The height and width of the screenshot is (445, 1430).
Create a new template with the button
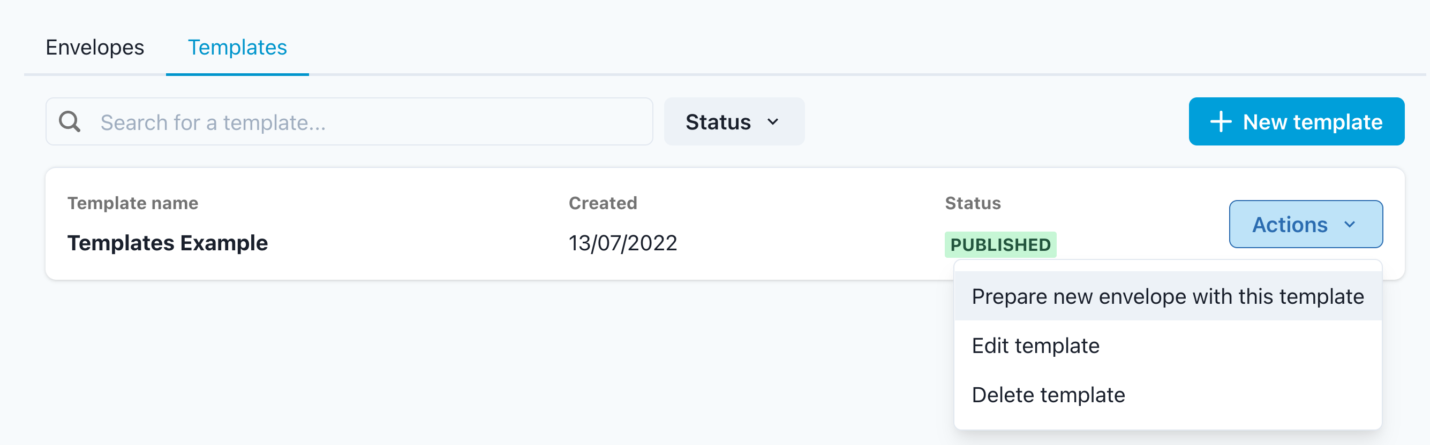point(1296,122)
